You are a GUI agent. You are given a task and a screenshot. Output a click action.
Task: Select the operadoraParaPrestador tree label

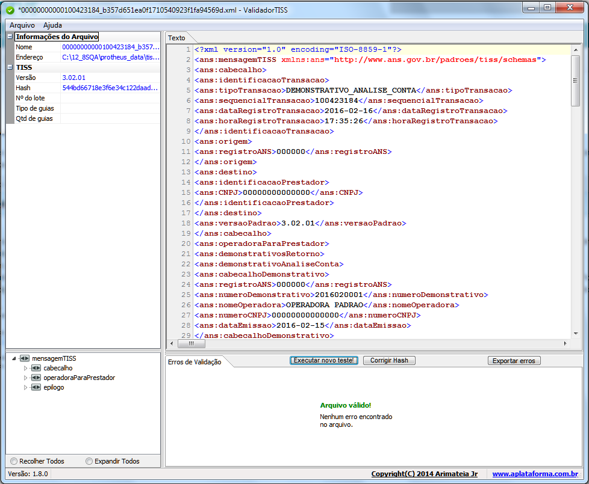click(x=79, y=378)
